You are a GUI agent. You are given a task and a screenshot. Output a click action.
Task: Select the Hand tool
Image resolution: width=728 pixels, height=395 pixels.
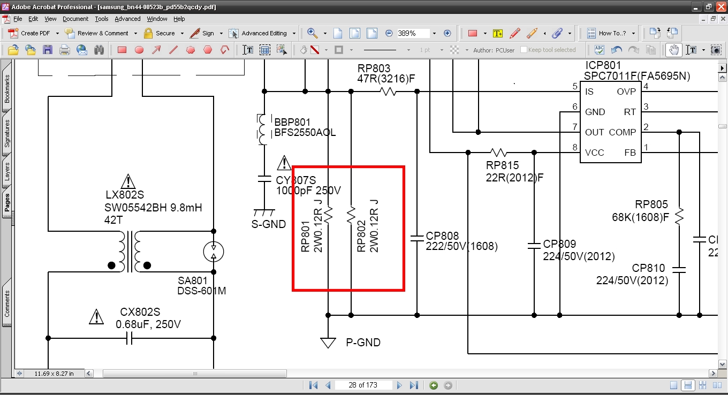click(x=673, y=50)
